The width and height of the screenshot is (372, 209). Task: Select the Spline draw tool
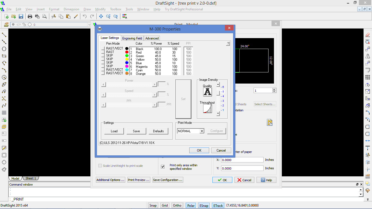pos(4,106)
